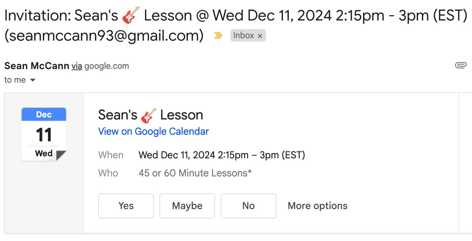Respond Maybe to the lesson invitation

(x=187, y=206)
